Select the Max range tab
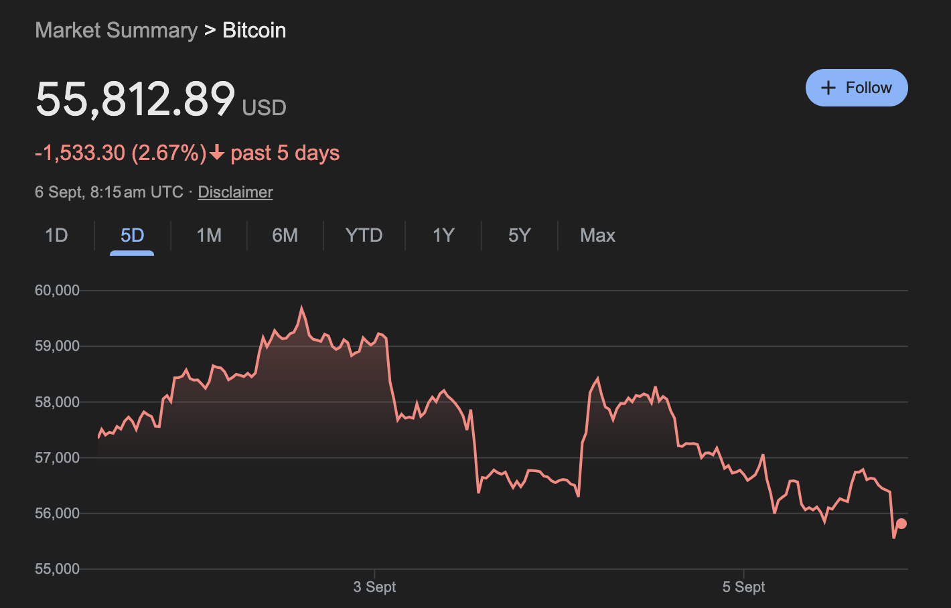This screenshot has width=951, height=608. pos(597,235)
